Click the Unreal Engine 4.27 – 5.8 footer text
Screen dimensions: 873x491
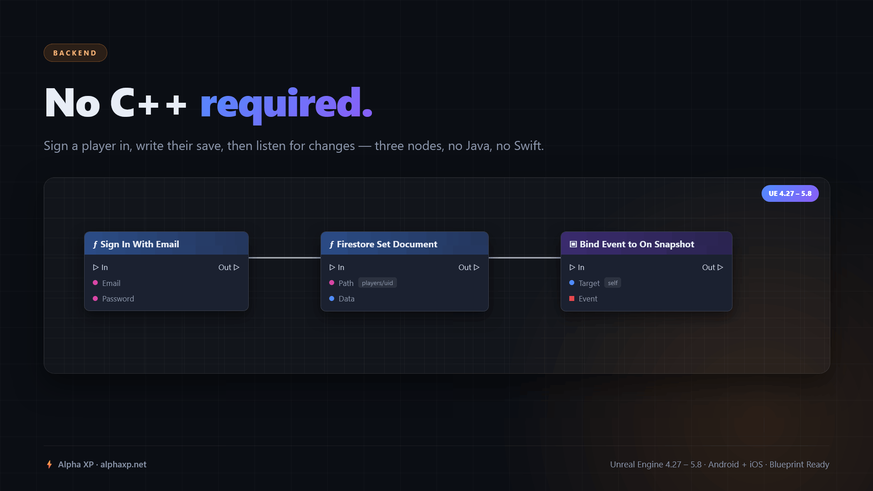coord(720,464)
